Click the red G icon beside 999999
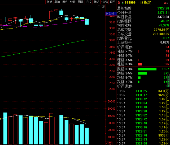 point(119,3)
